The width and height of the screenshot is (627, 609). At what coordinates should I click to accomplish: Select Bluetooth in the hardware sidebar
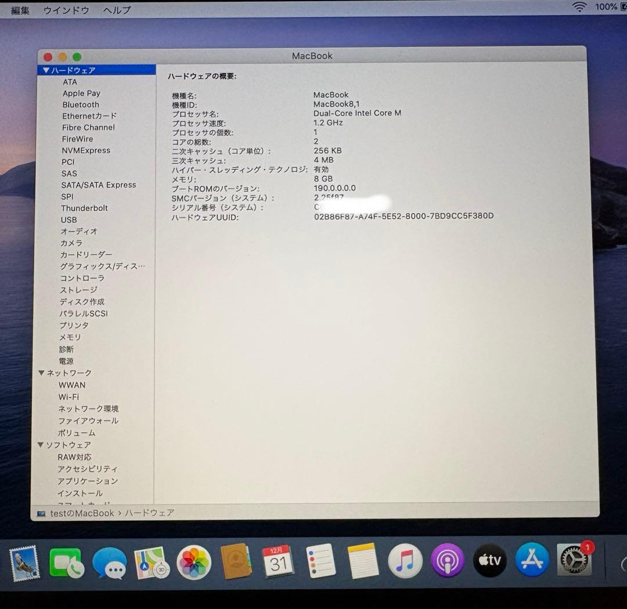tap(80, 104)
